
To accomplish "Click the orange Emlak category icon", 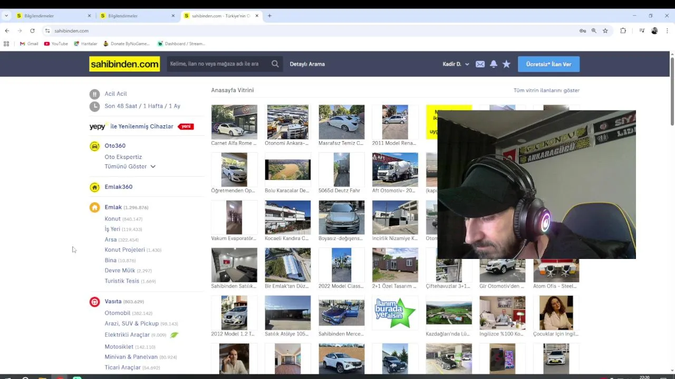I will click(94, 207).
